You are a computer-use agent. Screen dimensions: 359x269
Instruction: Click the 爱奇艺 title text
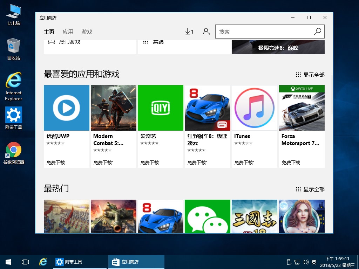148,136
